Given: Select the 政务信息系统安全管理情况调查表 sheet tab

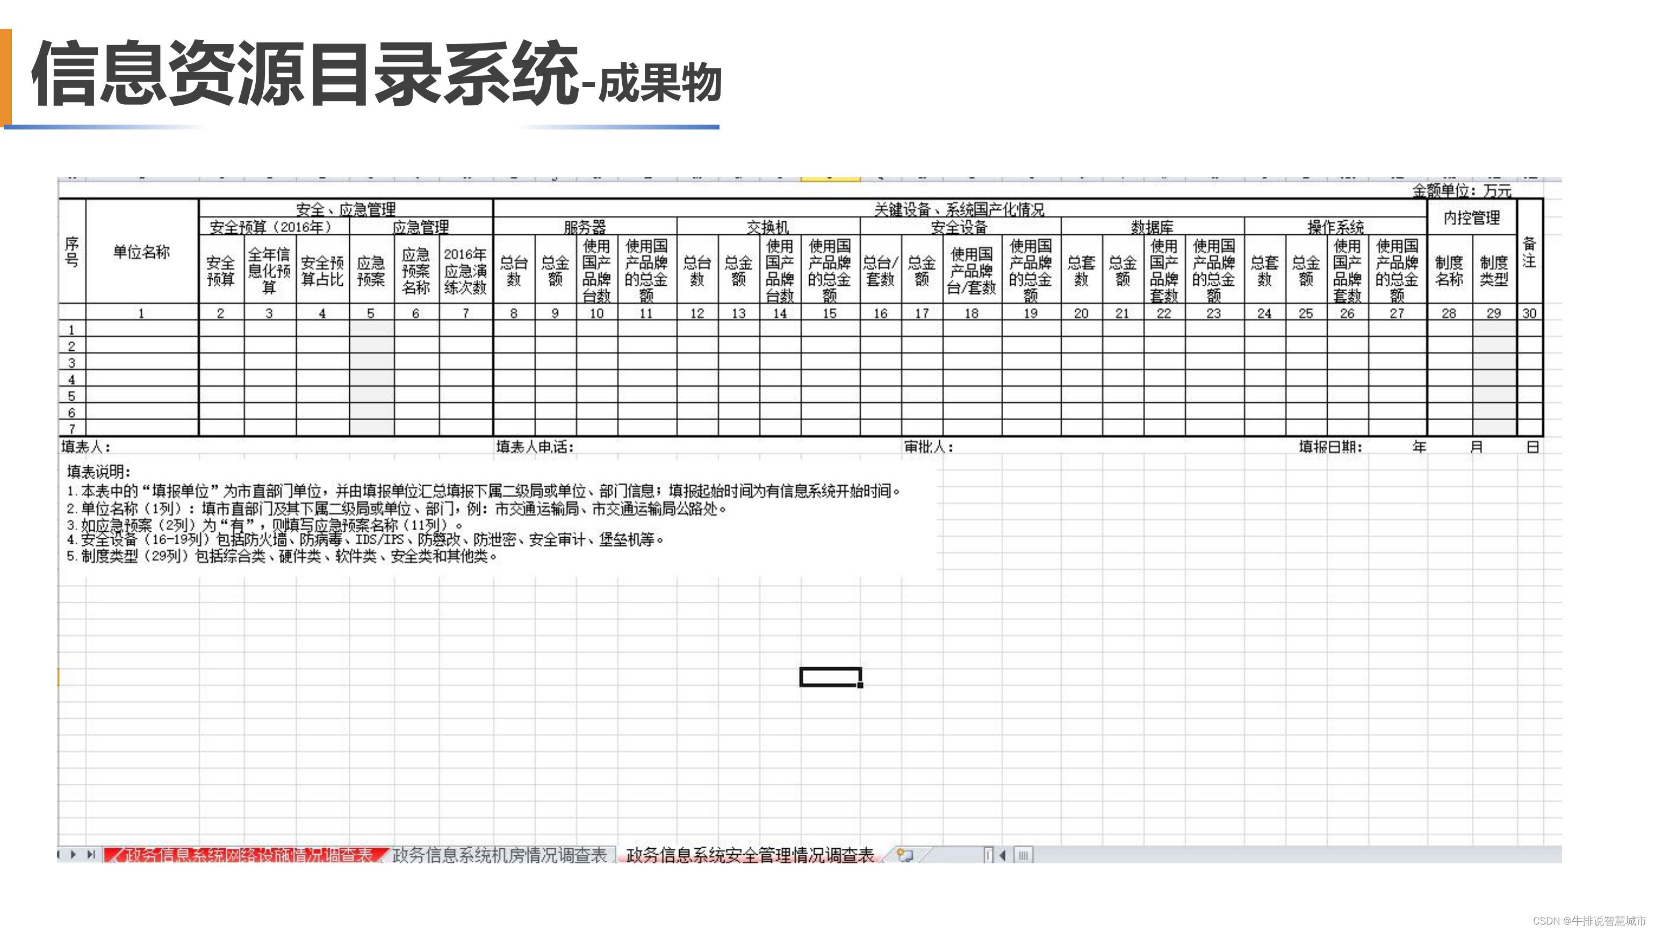Looking at the screenshot, I should coord(750,855).
